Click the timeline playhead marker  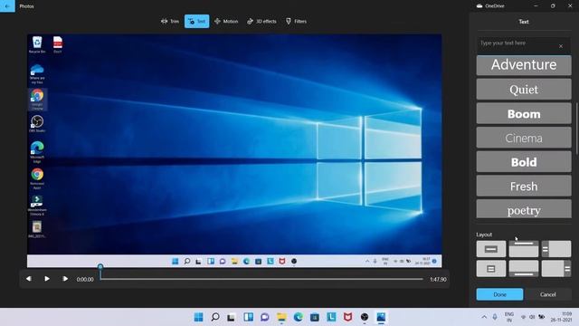(100, 266)
